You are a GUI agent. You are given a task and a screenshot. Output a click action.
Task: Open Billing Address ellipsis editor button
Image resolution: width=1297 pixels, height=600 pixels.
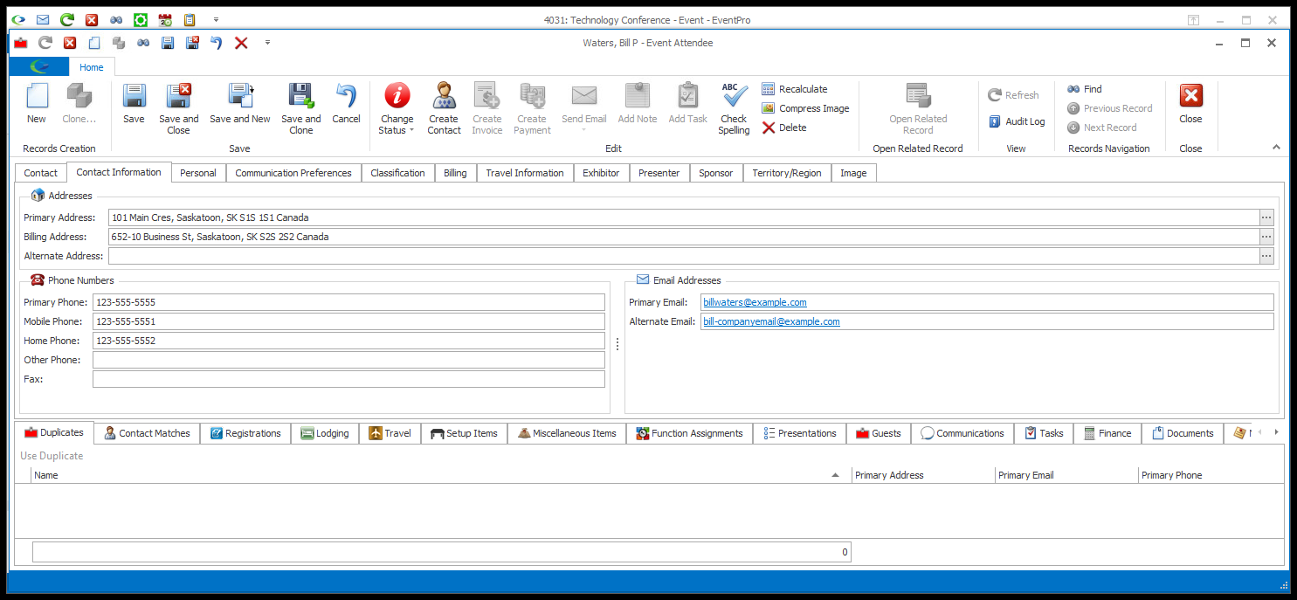1266,237
